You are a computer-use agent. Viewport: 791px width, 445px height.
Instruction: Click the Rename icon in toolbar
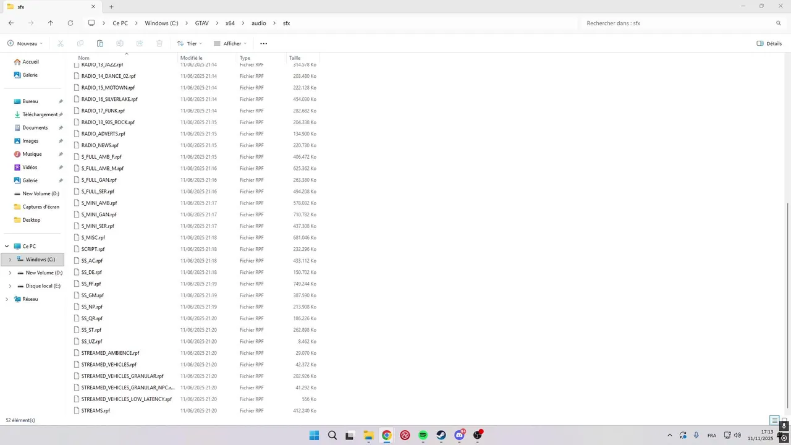(x=120, y=43)
